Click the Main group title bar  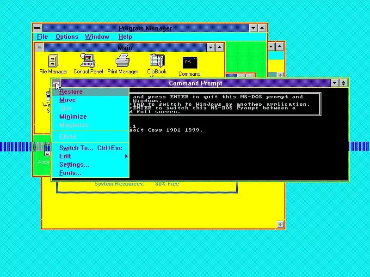coord(125,48)
